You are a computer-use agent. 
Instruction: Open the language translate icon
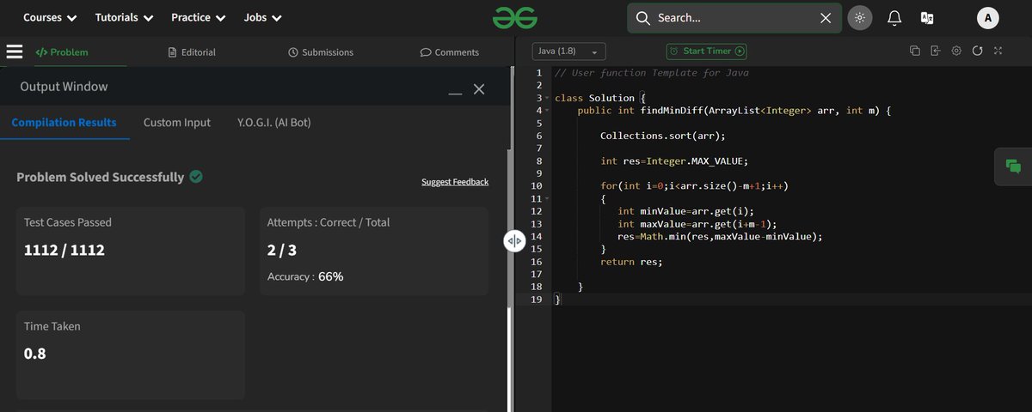927,17
